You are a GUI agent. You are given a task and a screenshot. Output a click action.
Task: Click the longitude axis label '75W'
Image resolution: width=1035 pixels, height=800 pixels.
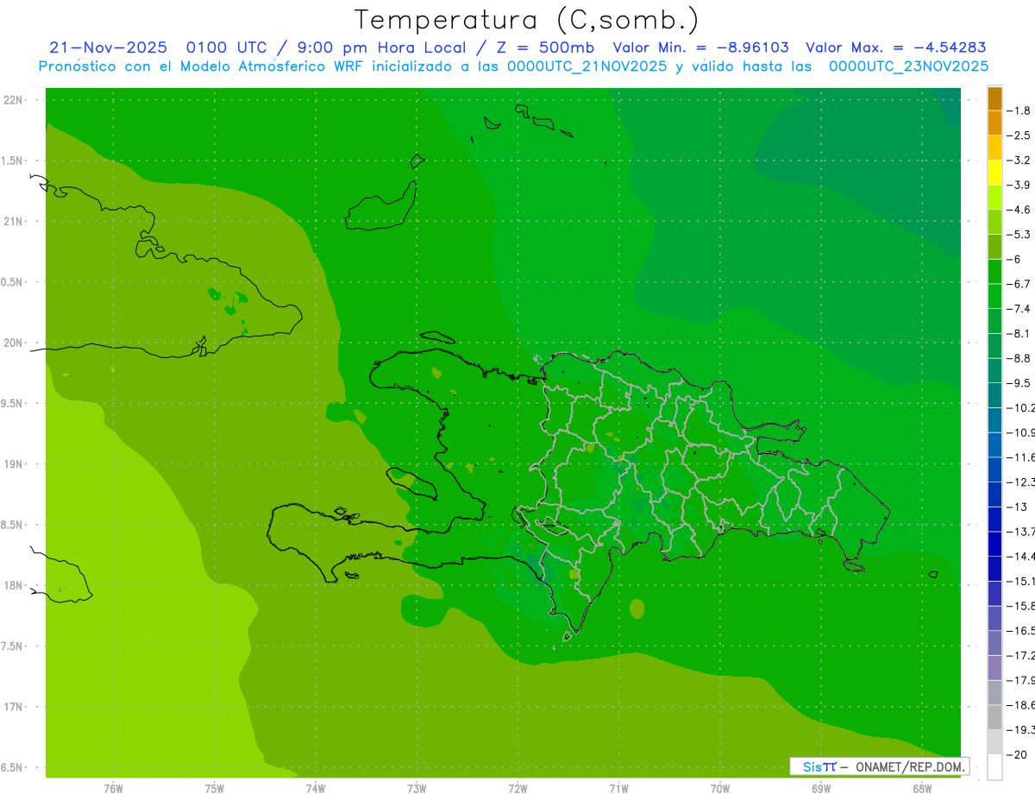point(215,789)
